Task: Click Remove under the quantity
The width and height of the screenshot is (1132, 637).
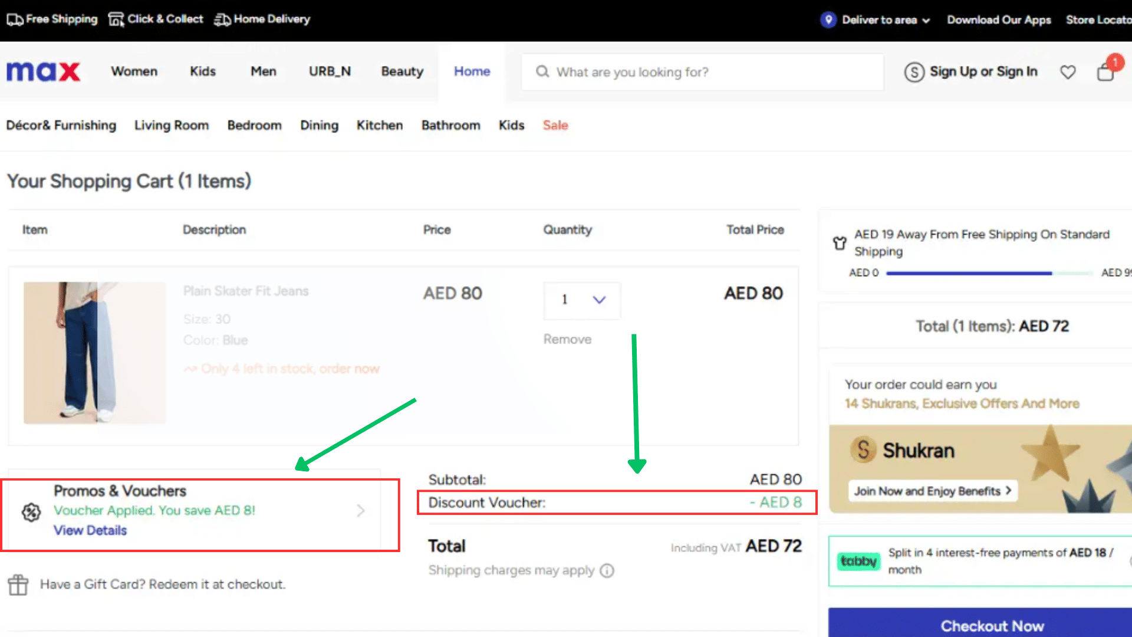Action: pyautogui.click(x=567, y=339)
